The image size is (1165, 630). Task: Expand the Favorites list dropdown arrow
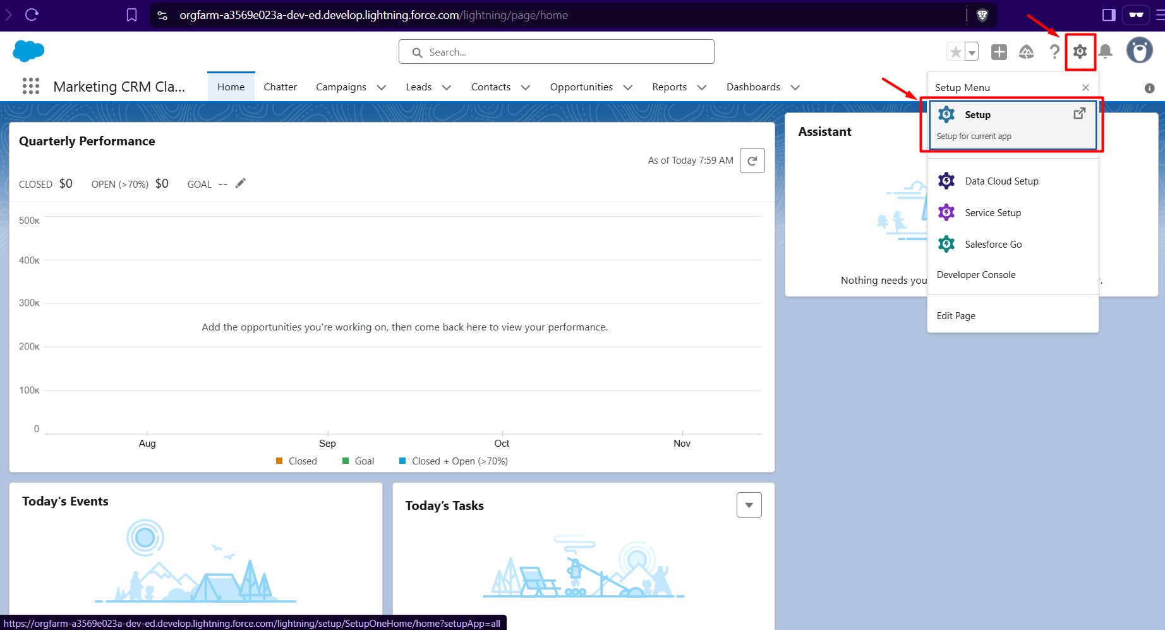pos(971,52)
